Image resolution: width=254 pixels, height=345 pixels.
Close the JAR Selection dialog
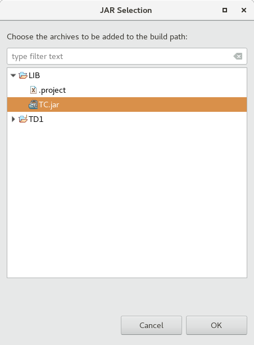tap(244, 10)
